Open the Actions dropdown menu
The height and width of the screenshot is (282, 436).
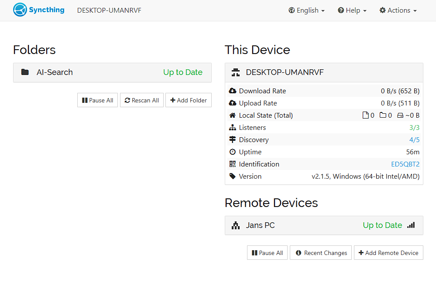tap(398, 10)
